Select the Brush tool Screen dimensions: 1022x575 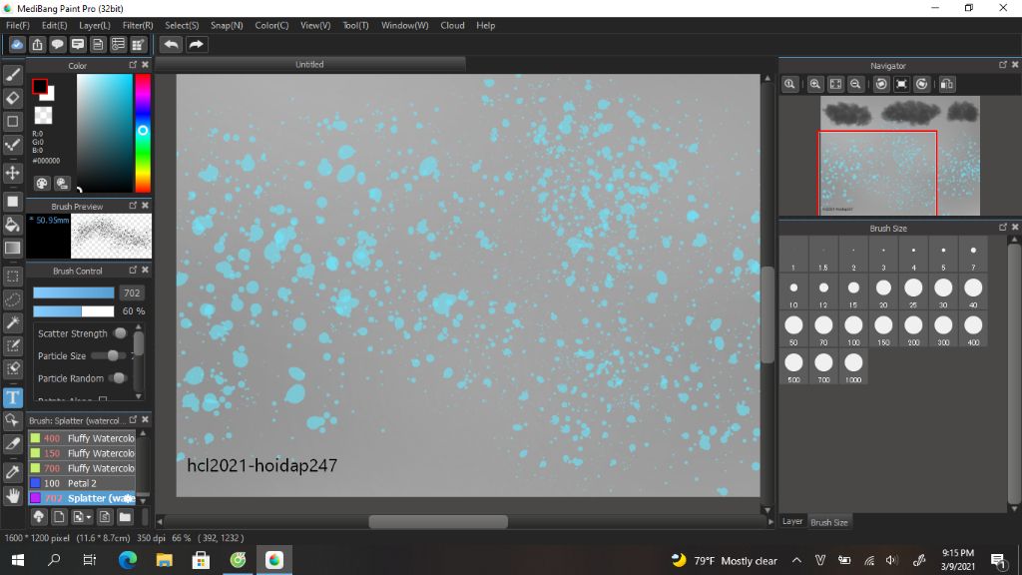pyautogui.click(x=12, y=75)
